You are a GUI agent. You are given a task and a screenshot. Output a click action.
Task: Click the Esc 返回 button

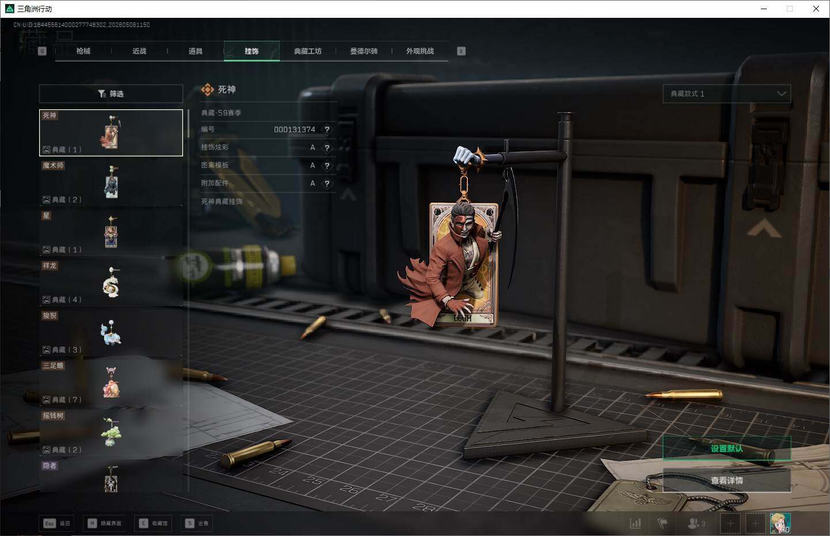(x=57, y=523)
